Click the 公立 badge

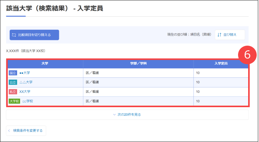[13, 82]
